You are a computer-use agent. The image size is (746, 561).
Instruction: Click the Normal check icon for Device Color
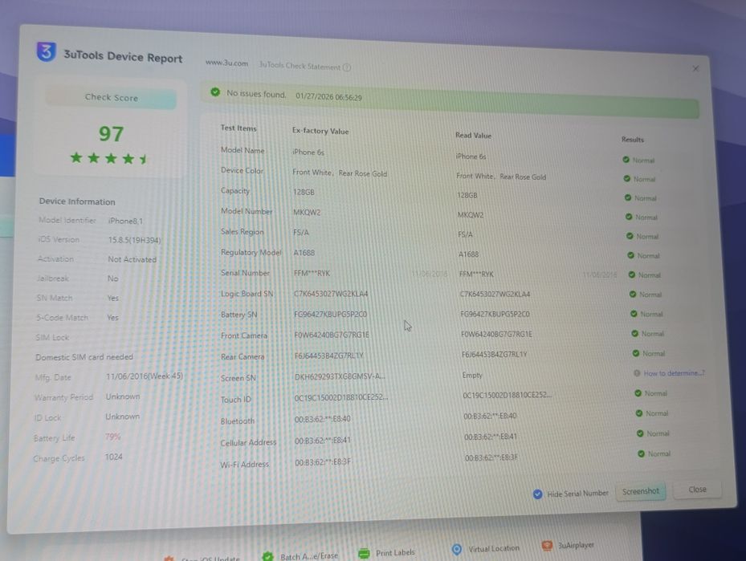pos(627,179)
